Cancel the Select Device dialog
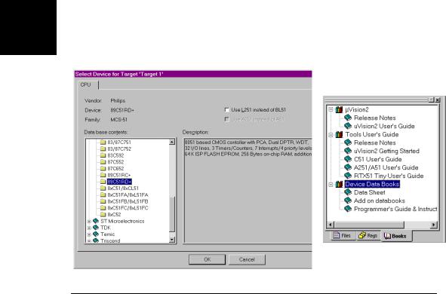This screenshot has height=294, width=446. click(x=247, y=259)
